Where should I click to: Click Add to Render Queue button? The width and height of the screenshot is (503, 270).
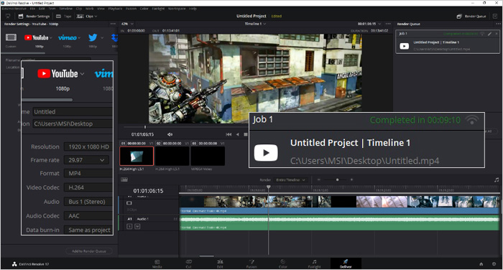89,251
